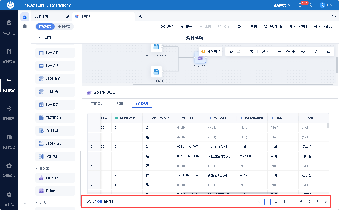
Task: Go to page 3 of data preview
Action: pos(284,202)
